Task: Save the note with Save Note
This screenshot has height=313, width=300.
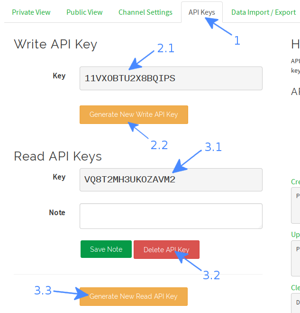Action: [106, 249]
